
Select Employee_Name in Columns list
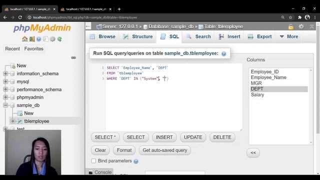pos(268,77)
